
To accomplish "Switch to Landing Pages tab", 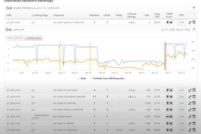I will coord(34,38).
